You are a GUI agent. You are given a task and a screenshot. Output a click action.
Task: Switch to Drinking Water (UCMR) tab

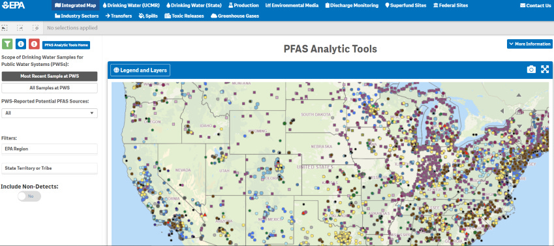(131, 5)
